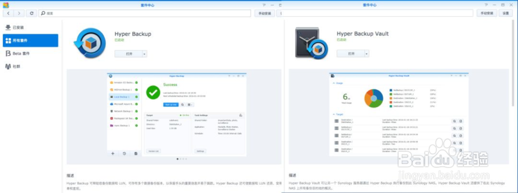Viewport: 518px width, 193px height.
Task: Expand dropdown arrow beside Hyper Backup Vault 打开
Action: 367,54
